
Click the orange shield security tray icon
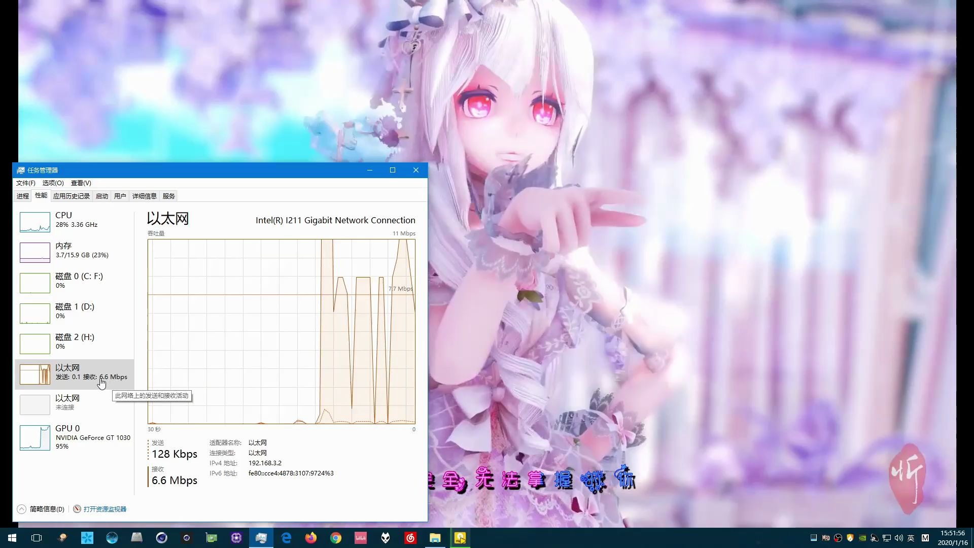click(x=850, y=538)
